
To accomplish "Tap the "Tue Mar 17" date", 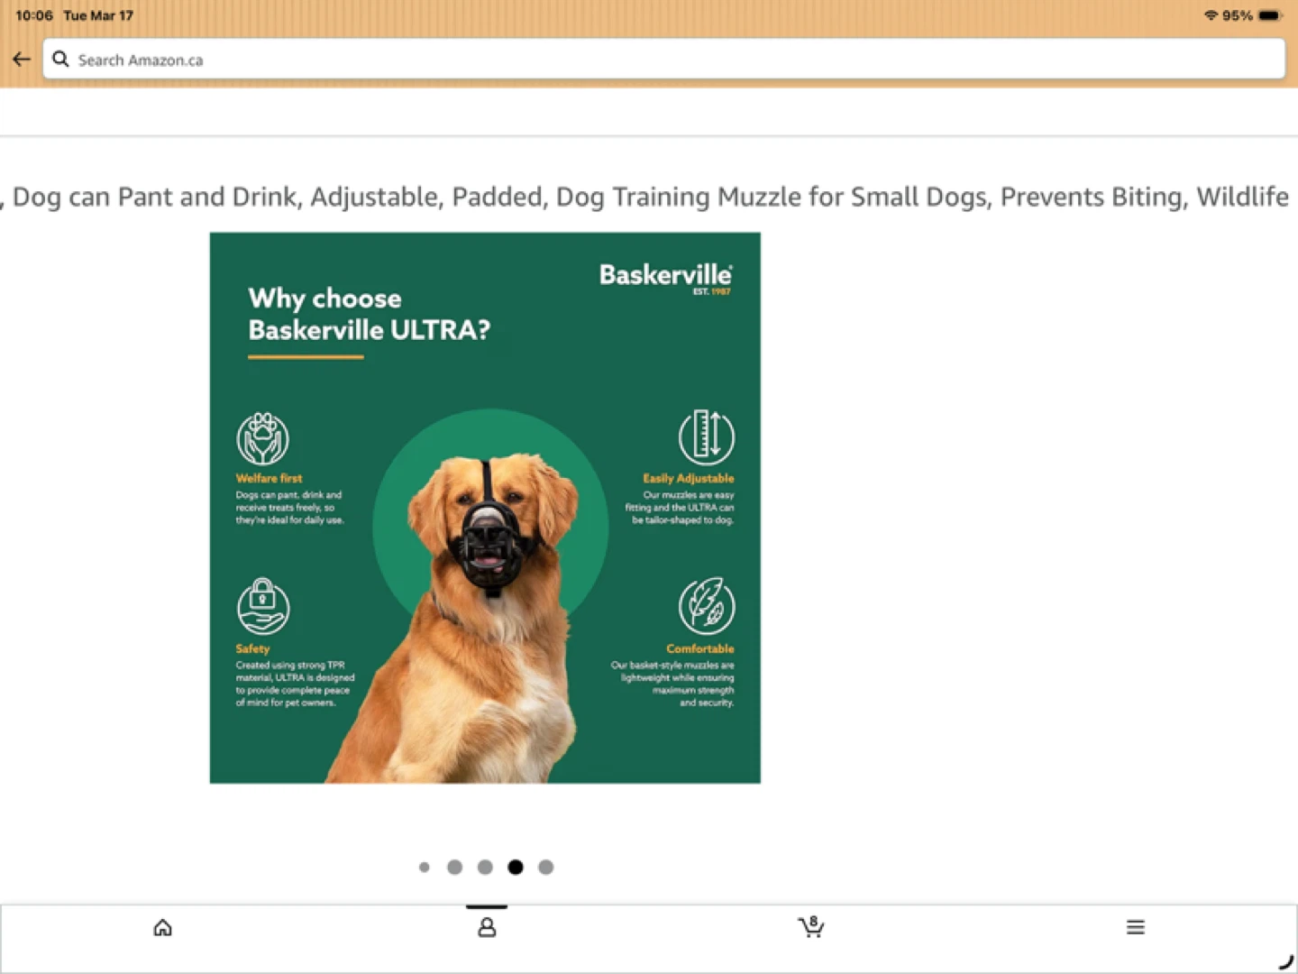I will pyautogui.click(x=98, y=15).
